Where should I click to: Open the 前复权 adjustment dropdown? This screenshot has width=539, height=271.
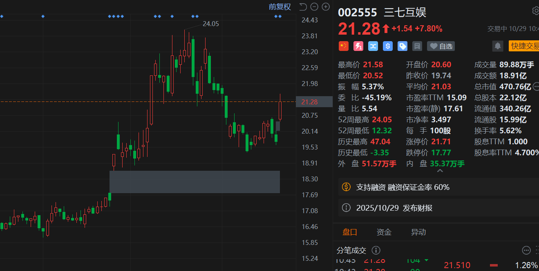point(280,7)
